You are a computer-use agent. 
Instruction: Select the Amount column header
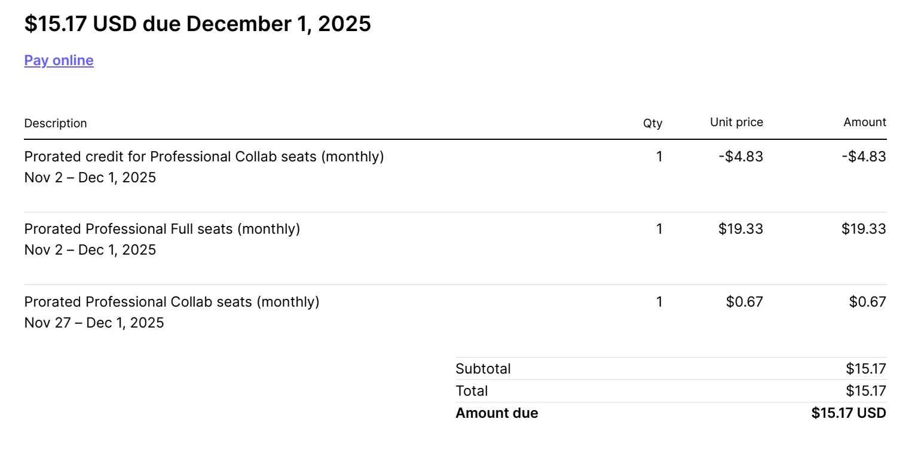pos(864,123)
